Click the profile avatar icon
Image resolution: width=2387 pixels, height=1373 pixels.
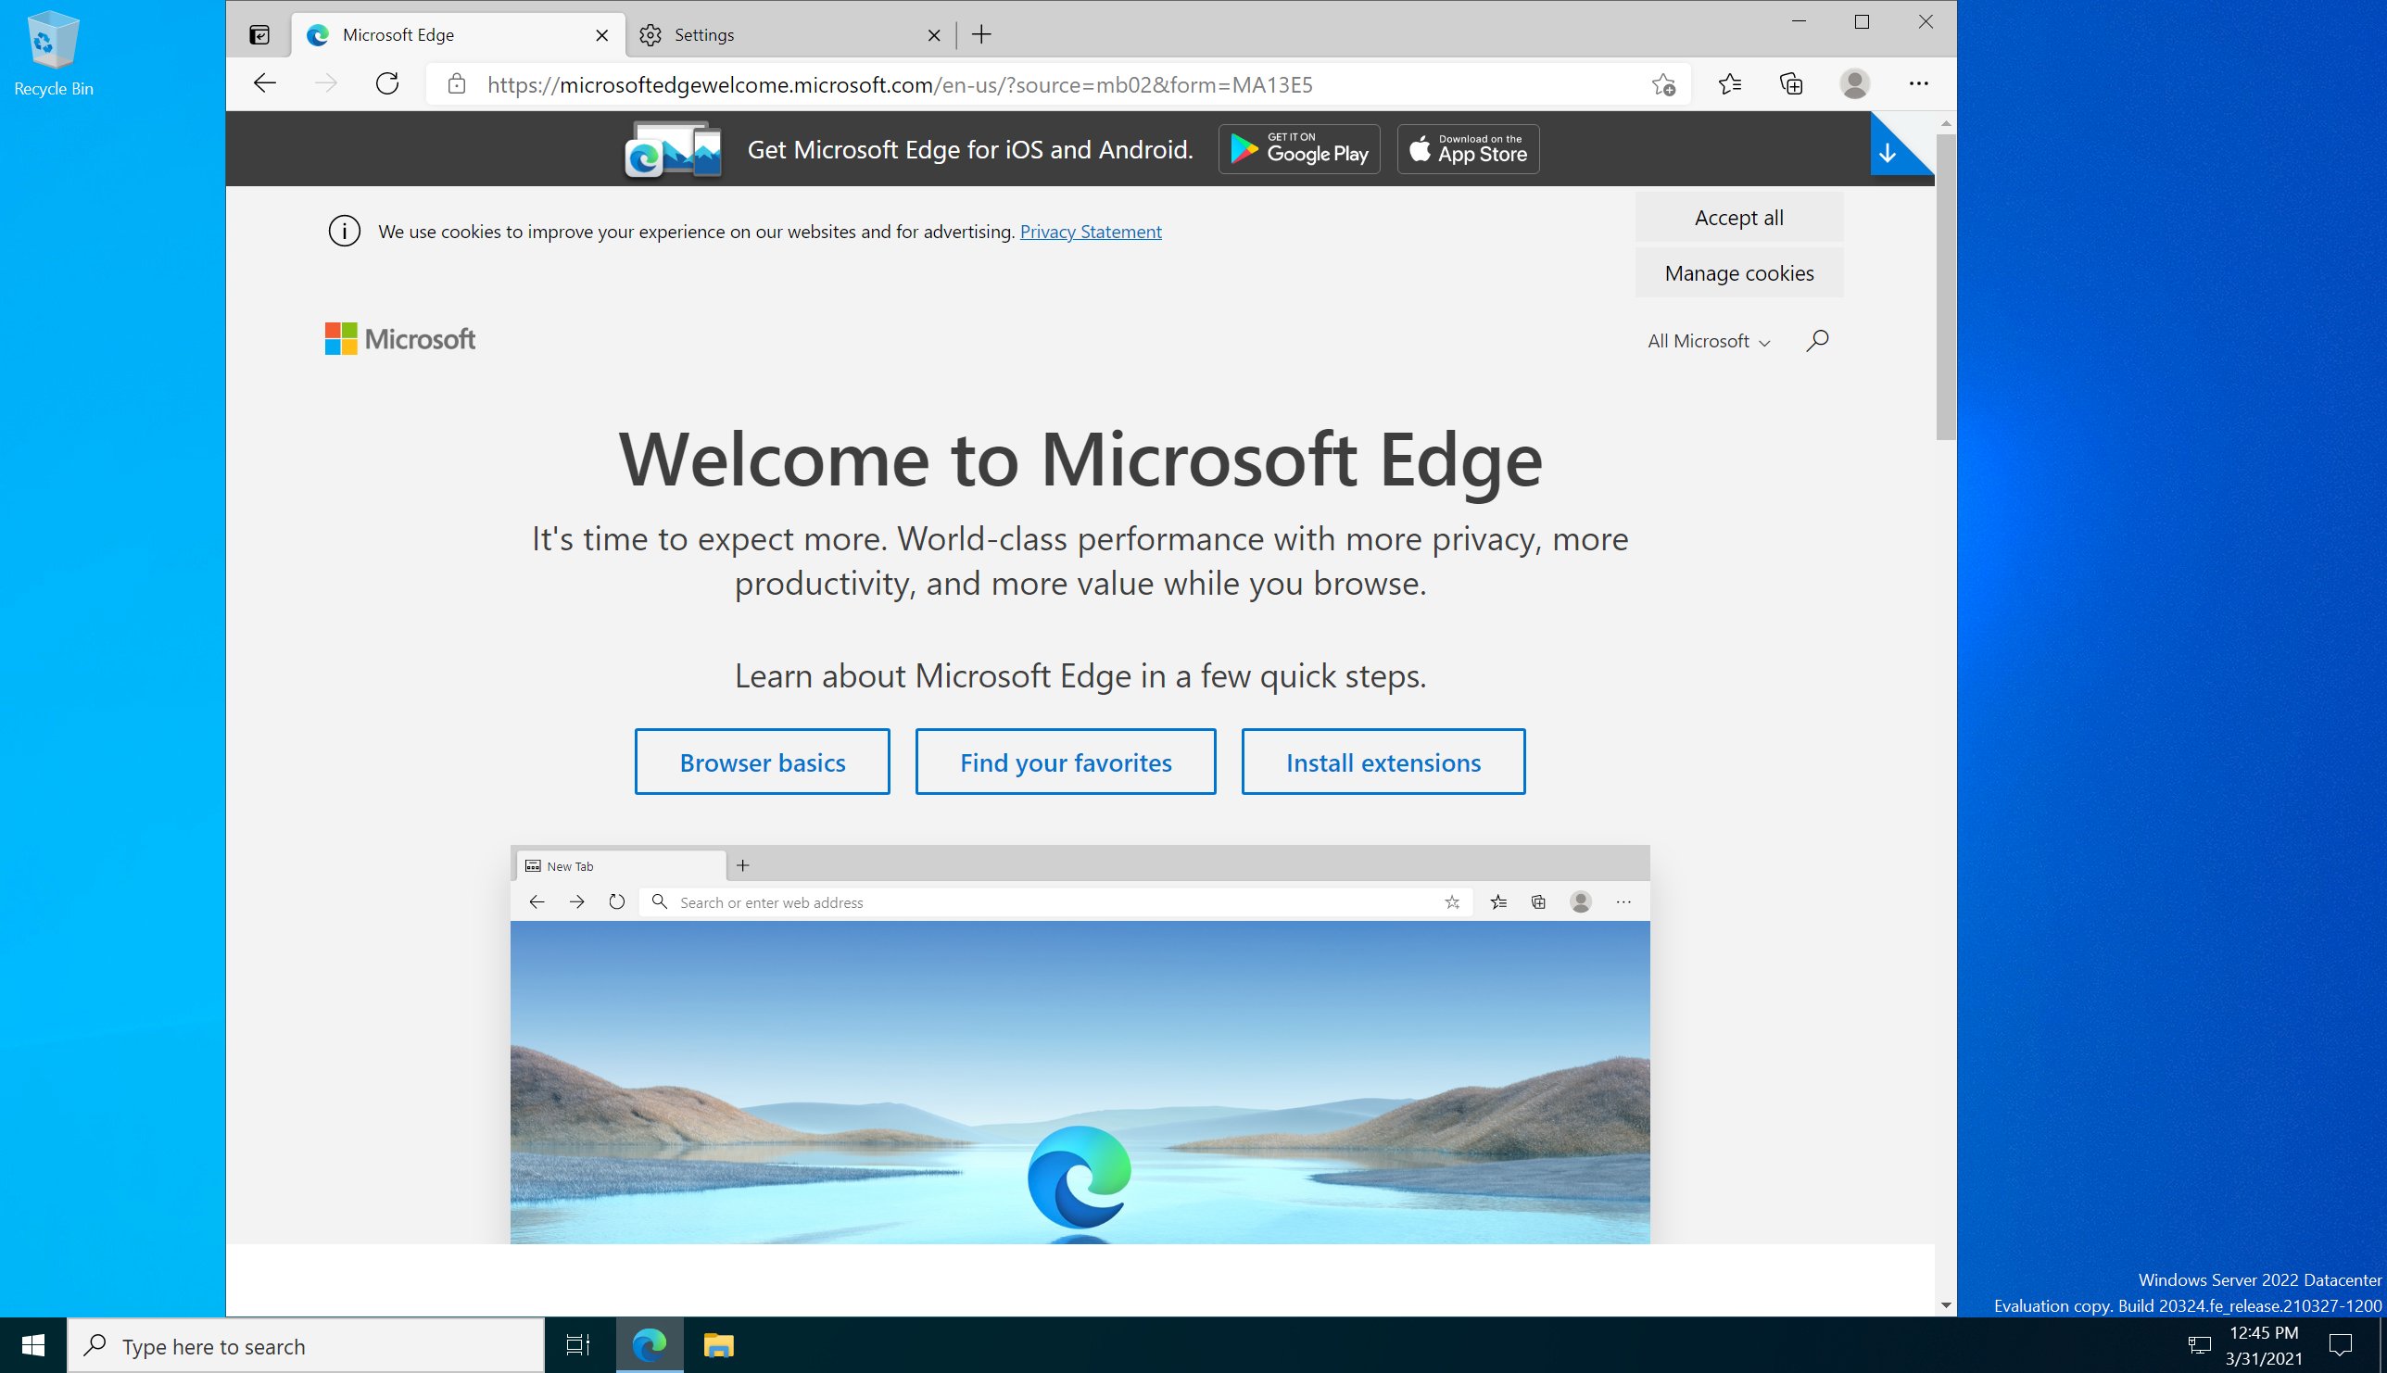(1854, 84)
